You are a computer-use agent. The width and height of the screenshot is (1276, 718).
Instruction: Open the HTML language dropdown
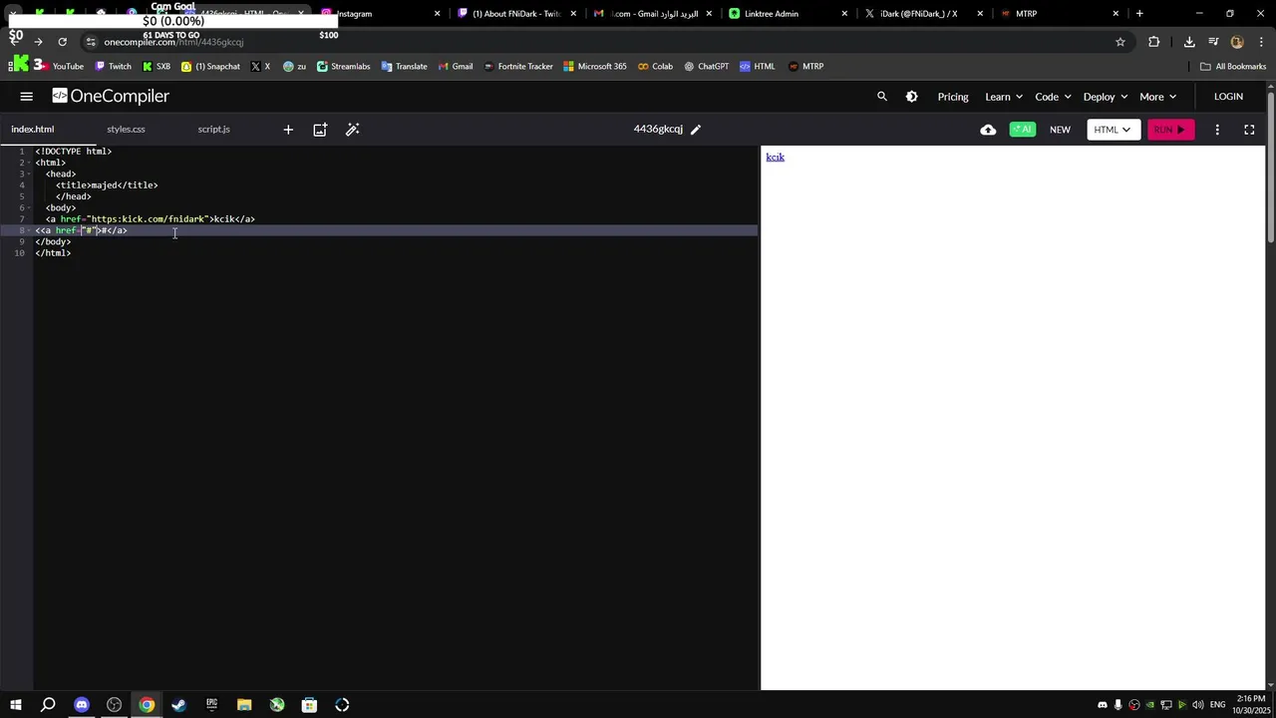pos(1114,130)
